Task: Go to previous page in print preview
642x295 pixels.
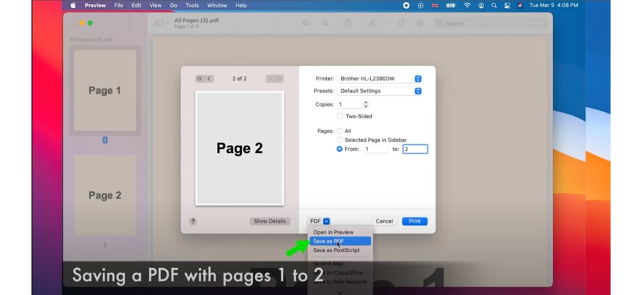Action: [209, 79]
